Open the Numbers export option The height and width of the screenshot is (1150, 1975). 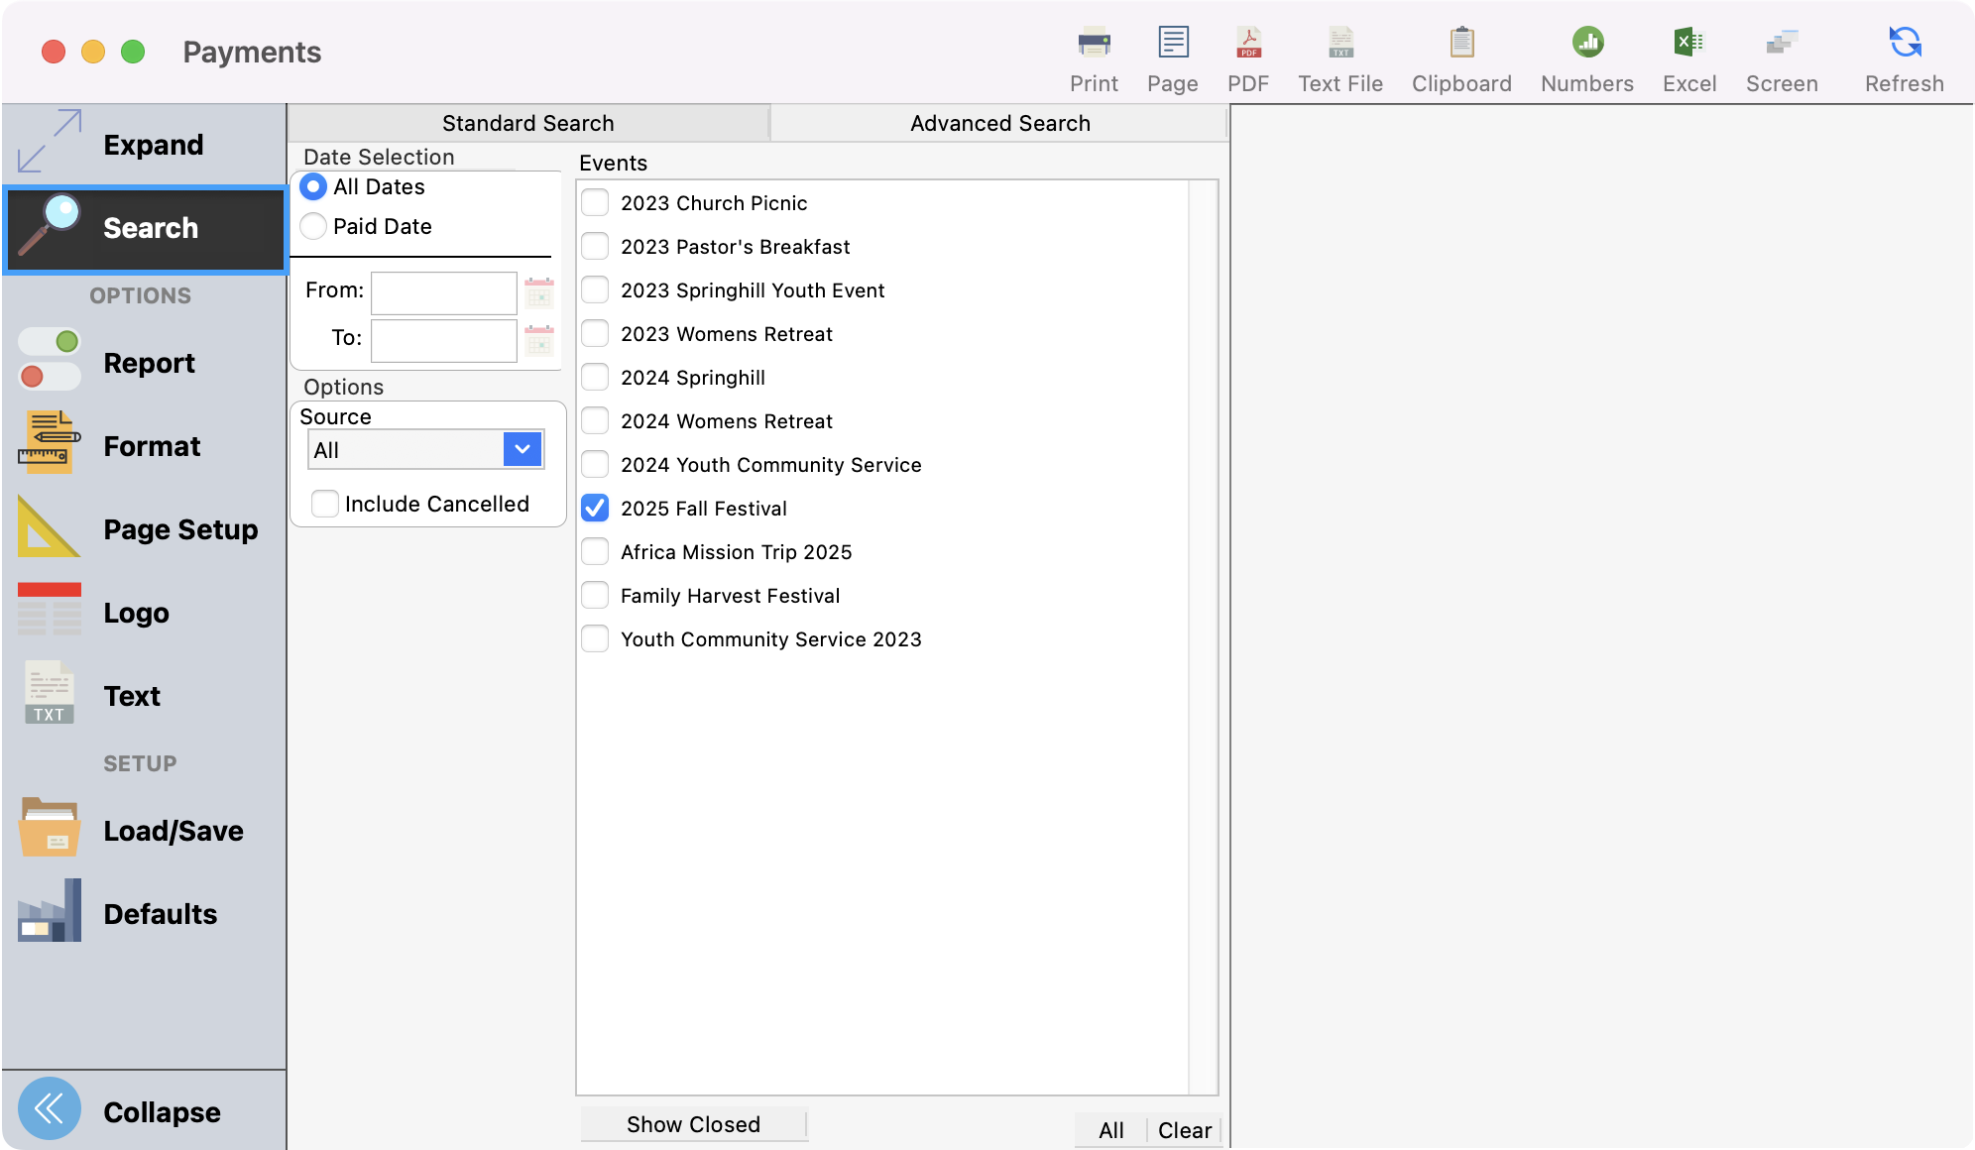tap(1585, 55)
